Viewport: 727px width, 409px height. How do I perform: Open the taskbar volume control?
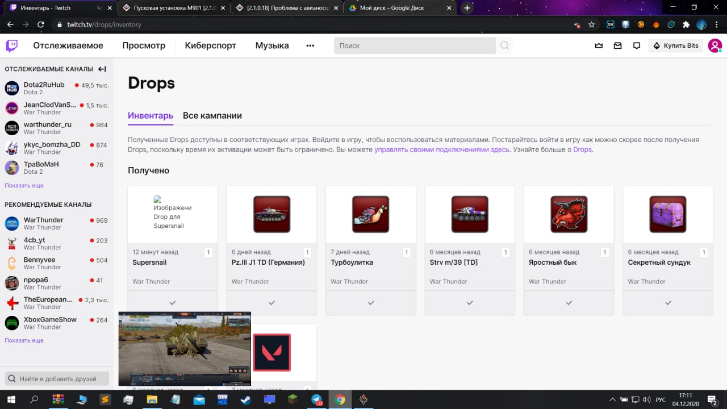pos(647,399)
